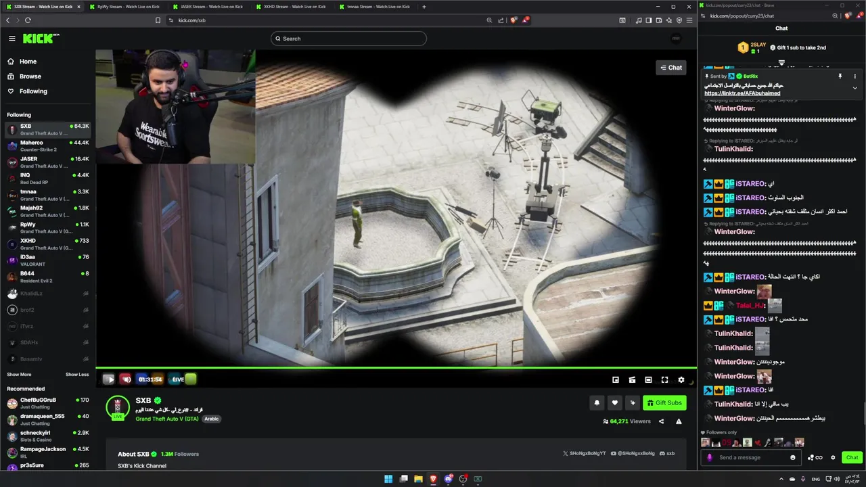The width and height of the screenshot is (866, 487).
Task: Open Brave Rewards triangle icon in main window
Action: [x=524, y=20]
